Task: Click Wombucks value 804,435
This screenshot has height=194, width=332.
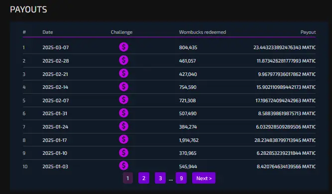Action: click(x=188, y=48)
